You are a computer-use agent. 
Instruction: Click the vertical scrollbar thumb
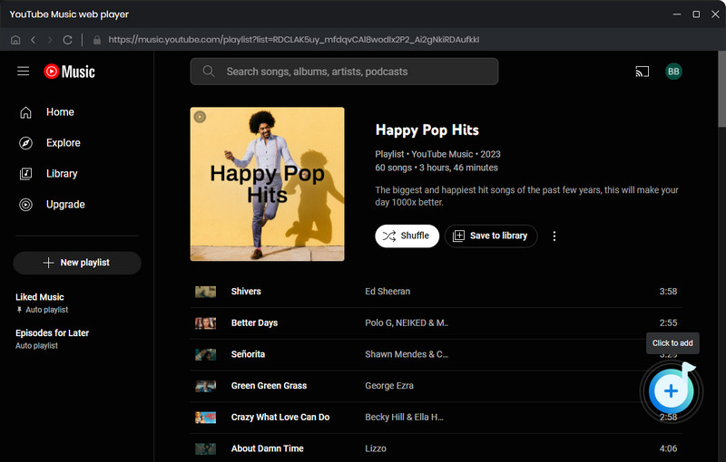click(x=721, y=89)
